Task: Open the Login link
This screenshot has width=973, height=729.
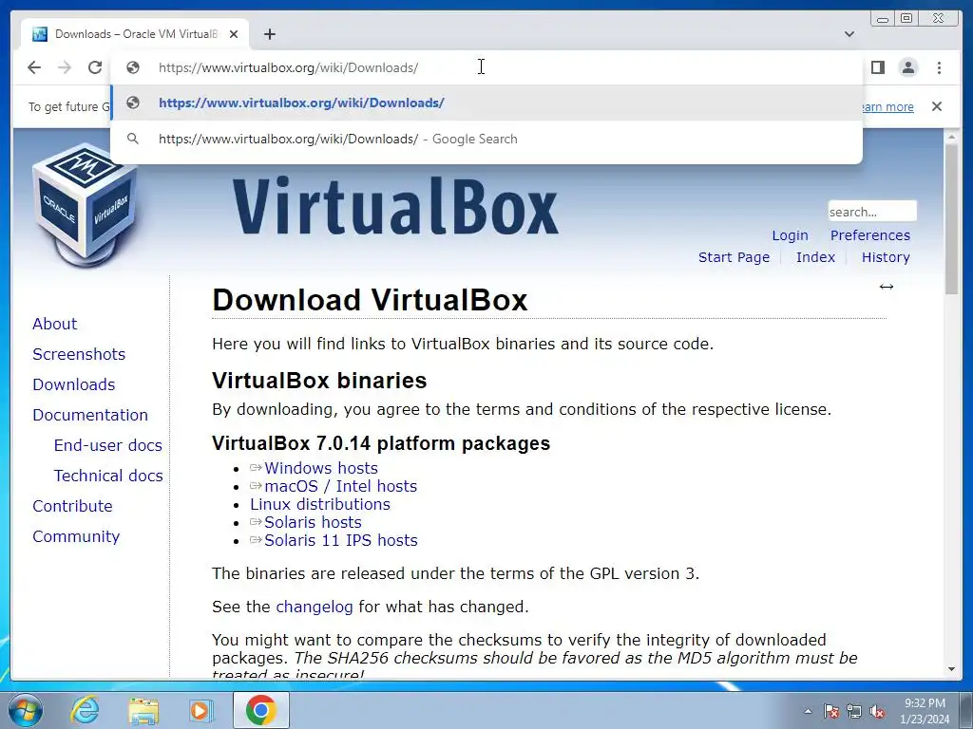Action: tap(790, 235)
